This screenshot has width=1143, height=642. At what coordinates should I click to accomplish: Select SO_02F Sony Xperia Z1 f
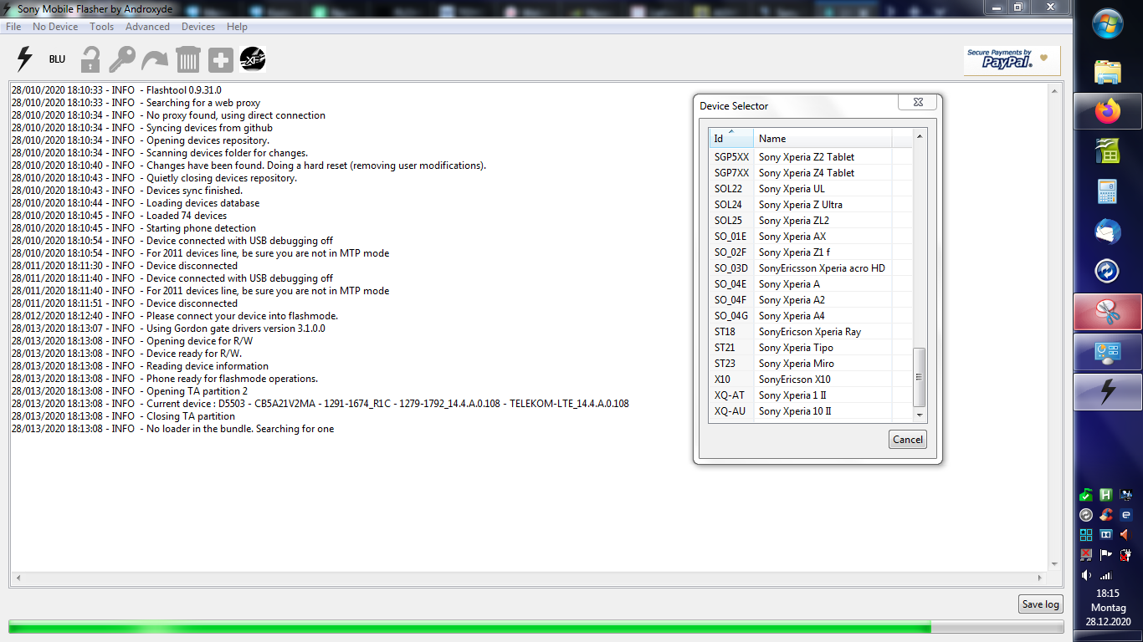coord(811,252)
